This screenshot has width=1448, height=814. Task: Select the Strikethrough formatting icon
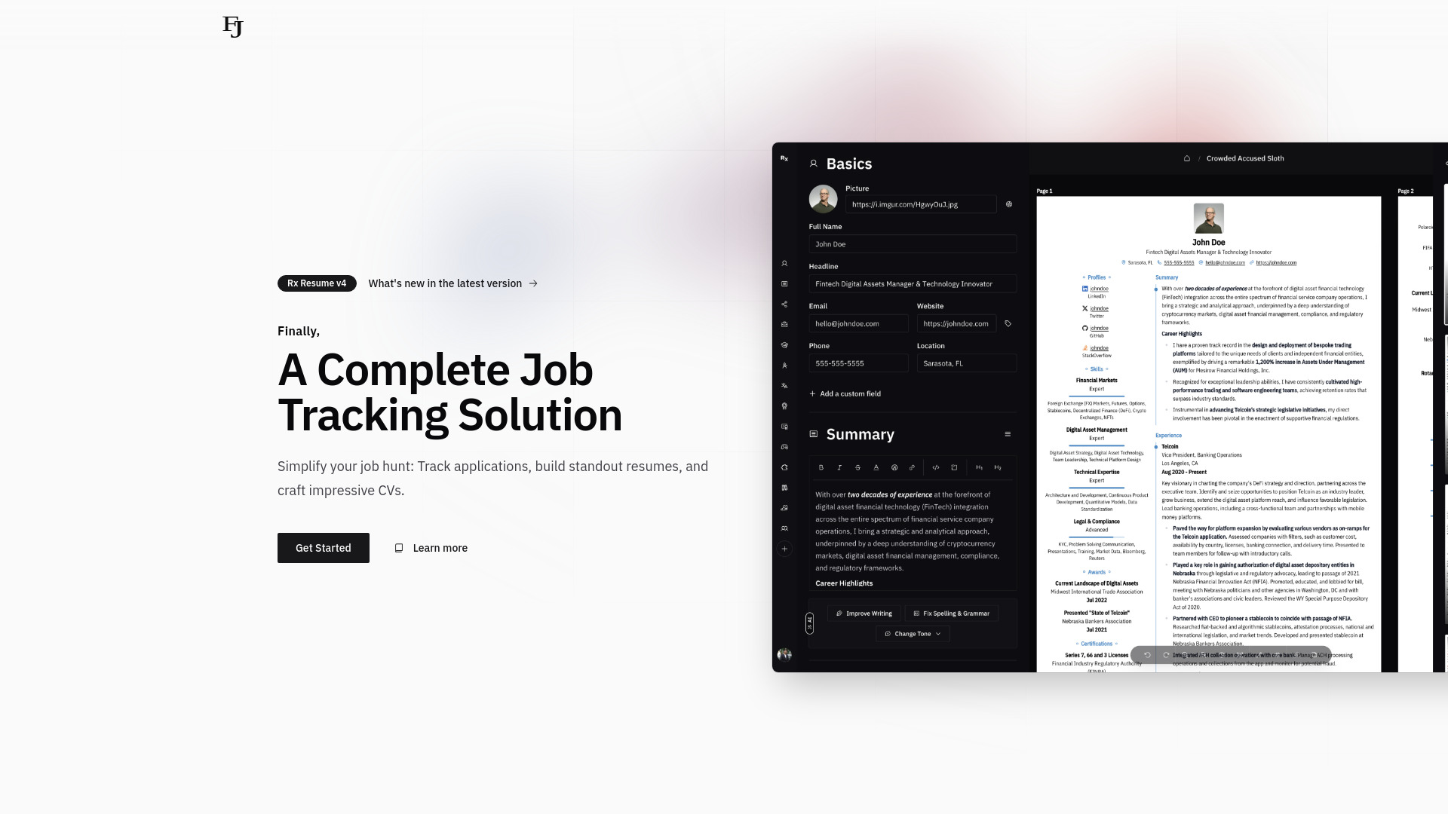857,467
